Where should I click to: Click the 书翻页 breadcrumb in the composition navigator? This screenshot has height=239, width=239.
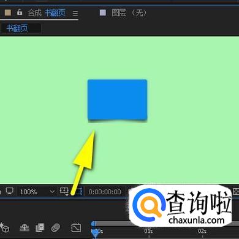17,28
